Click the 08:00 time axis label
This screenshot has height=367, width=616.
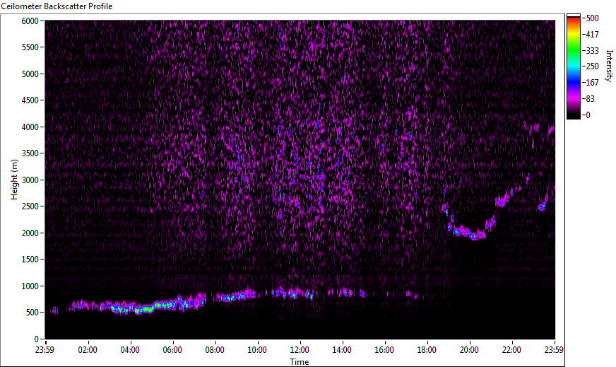(215, 350)
